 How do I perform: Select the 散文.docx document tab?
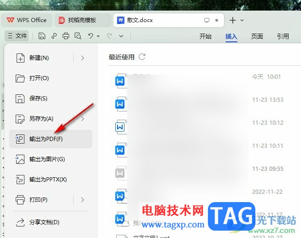coord(169,20)
